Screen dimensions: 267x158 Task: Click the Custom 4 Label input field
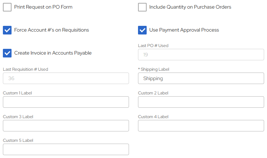click(201, 126)
